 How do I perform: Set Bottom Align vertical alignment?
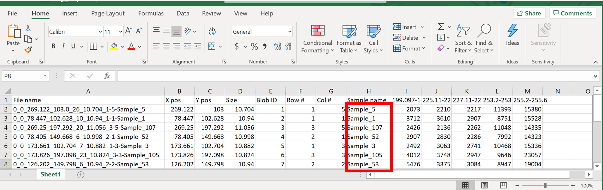click(x=177, y=31)
